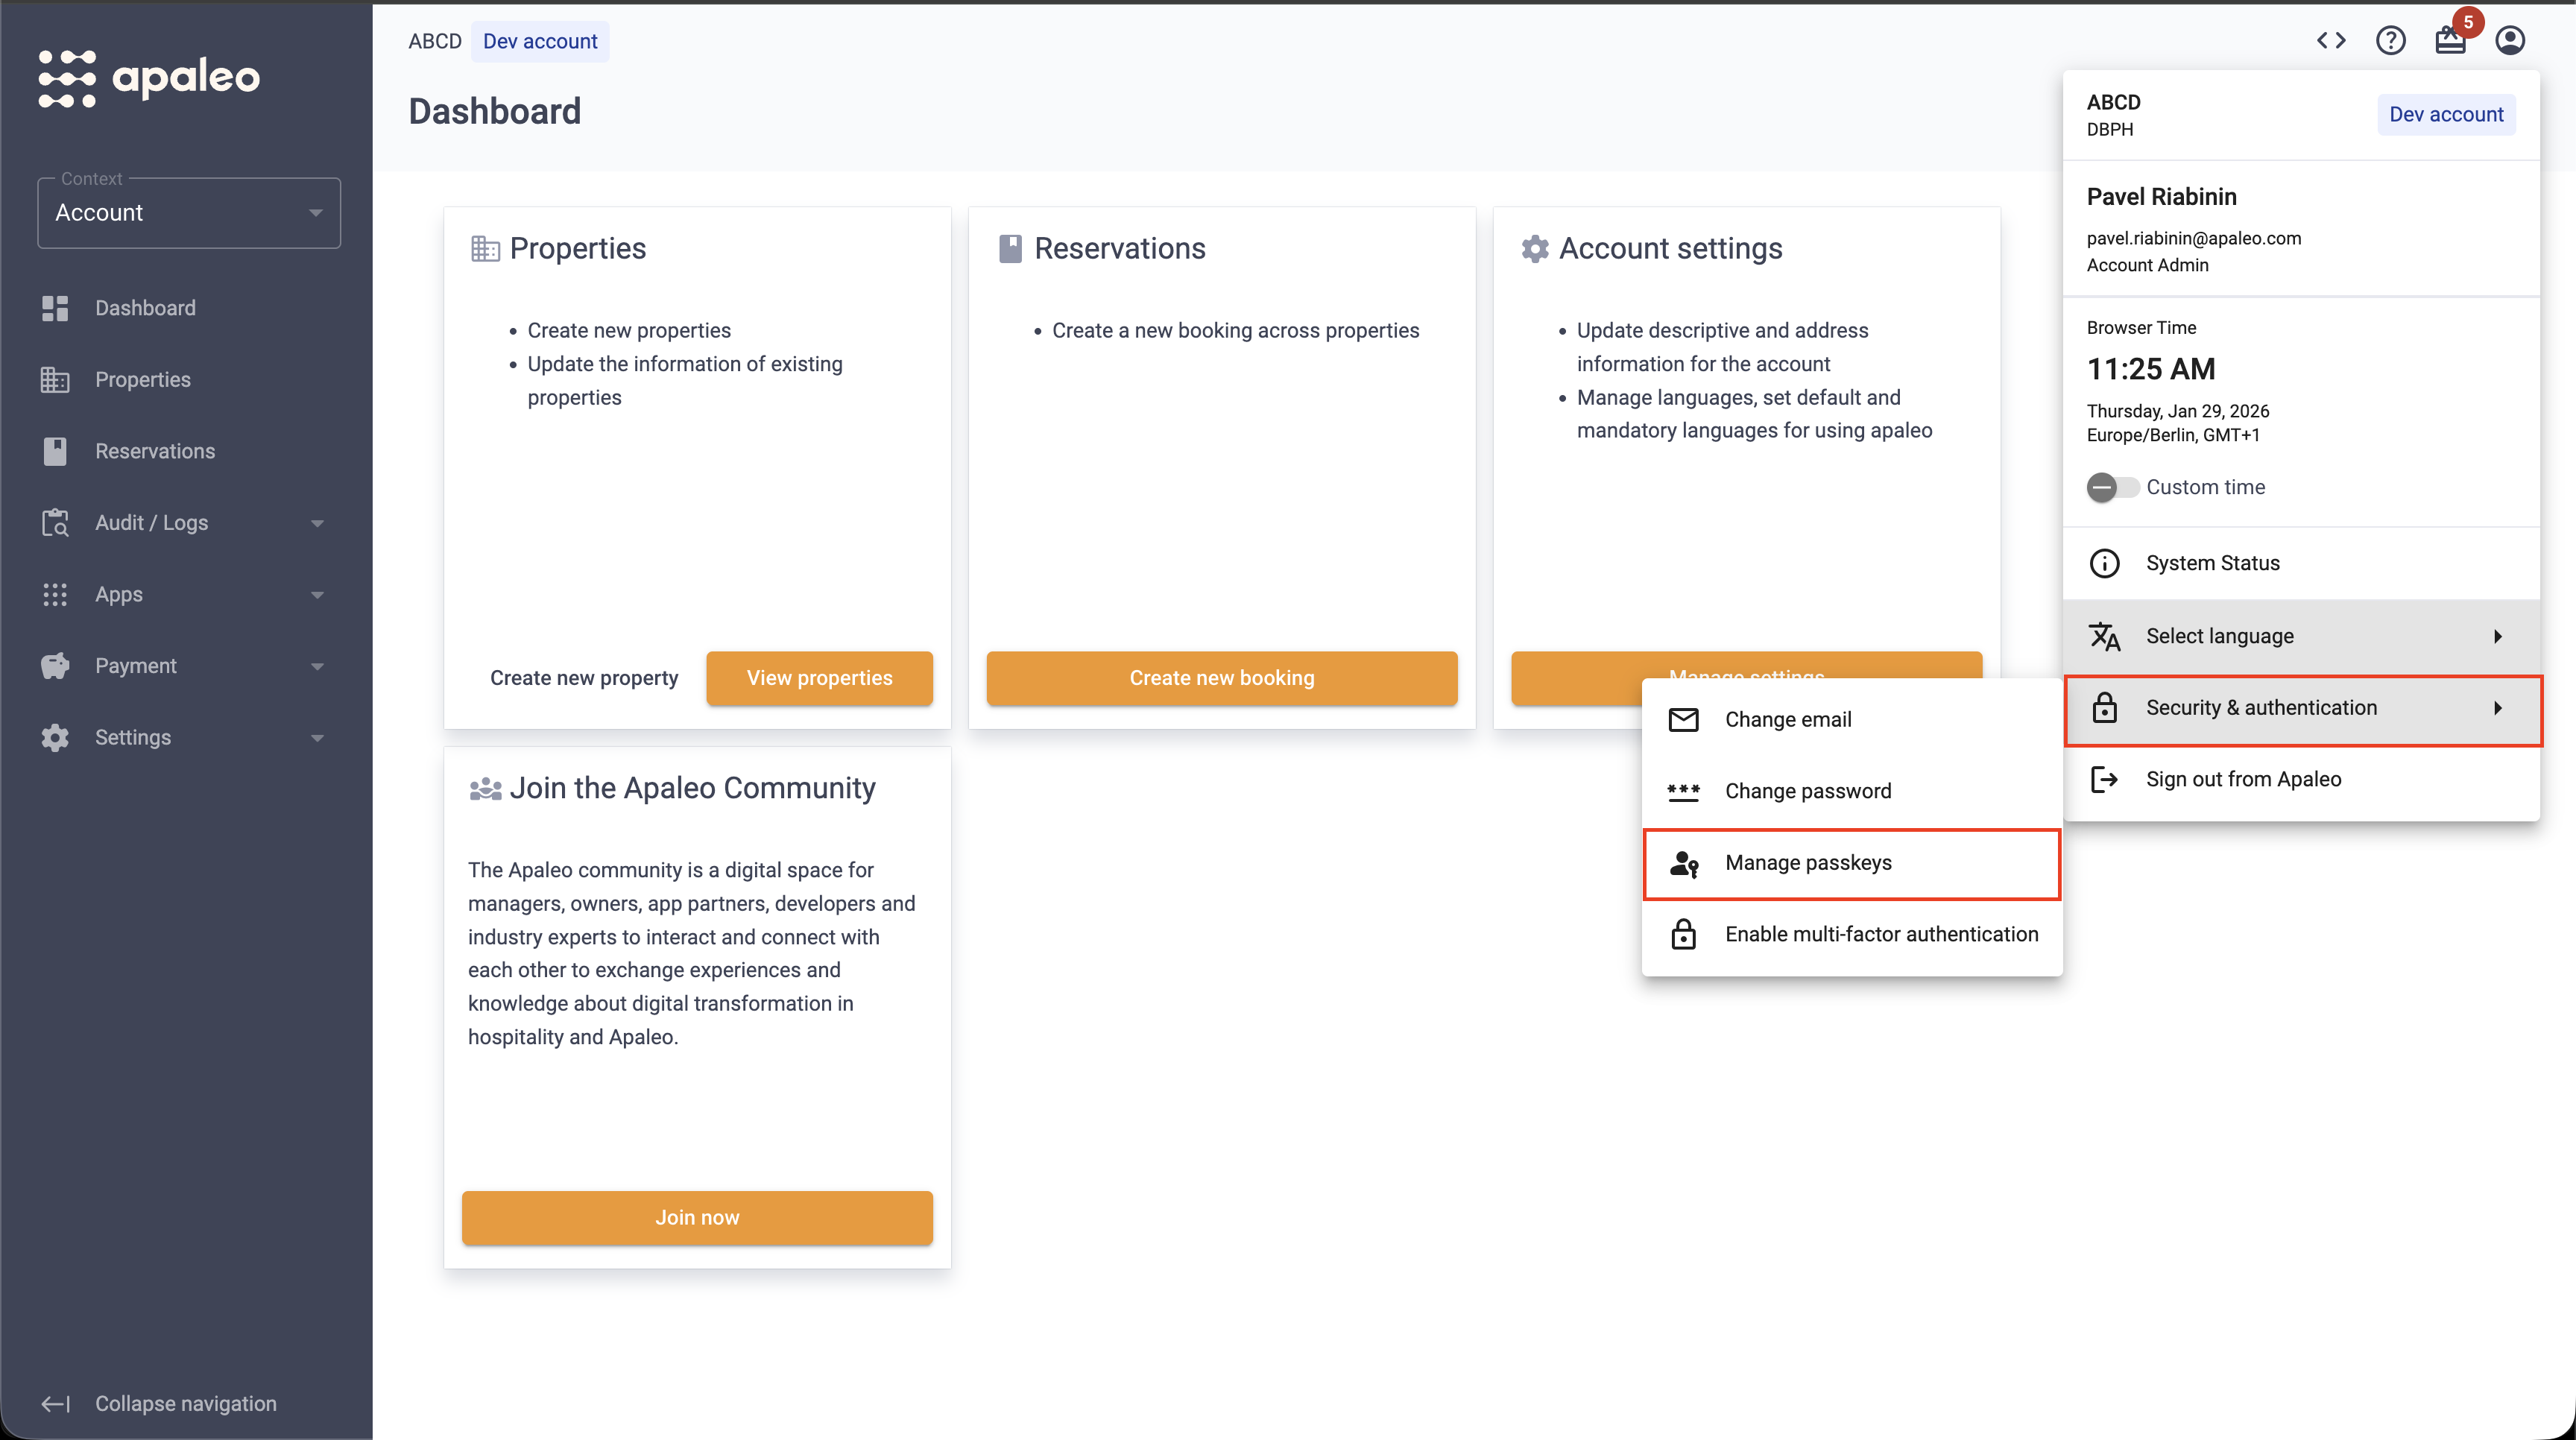2576x1440 pixels.
Task: Expand the Apps sidebar section
Action: tap(186, 594)
